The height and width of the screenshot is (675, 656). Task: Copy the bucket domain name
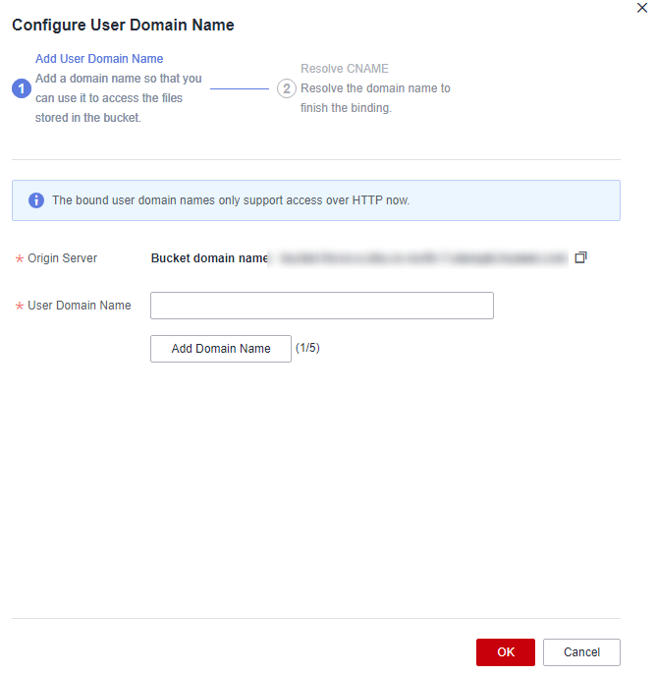tap(580, 257)
